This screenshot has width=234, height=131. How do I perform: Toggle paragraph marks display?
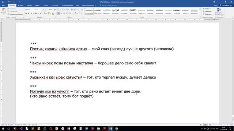click(82, 10)
